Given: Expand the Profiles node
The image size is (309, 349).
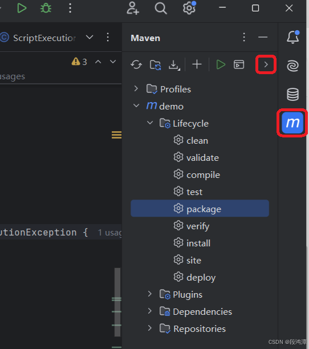Looking at the screenshot, I should pyautogui.click(x=136, y=88).
